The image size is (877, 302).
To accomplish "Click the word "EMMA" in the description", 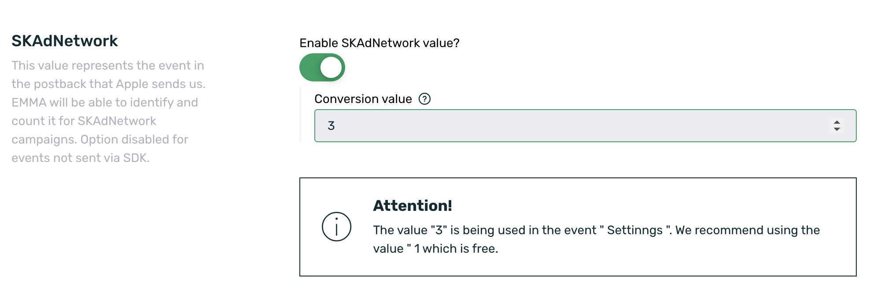I will (29, 103).
